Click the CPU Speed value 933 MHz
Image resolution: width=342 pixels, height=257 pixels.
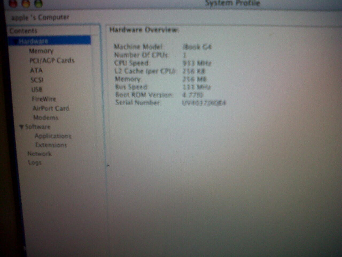[197, 63]
